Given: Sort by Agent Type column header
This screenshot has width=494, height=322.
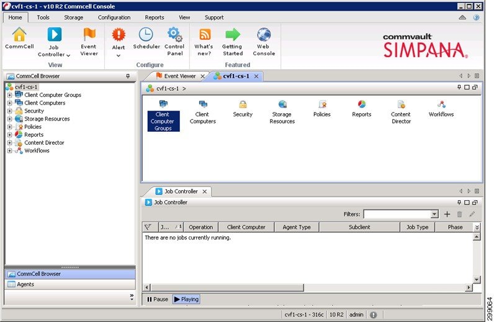Looking at the screenshot, I should [x=297, y=227].
